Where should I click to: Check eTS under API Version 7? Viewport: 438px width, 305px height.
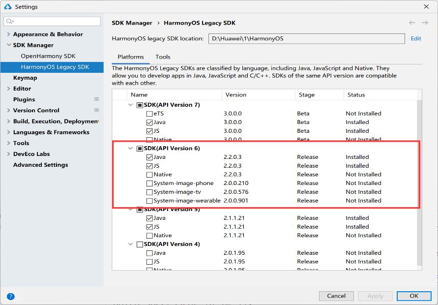[149, 114]
